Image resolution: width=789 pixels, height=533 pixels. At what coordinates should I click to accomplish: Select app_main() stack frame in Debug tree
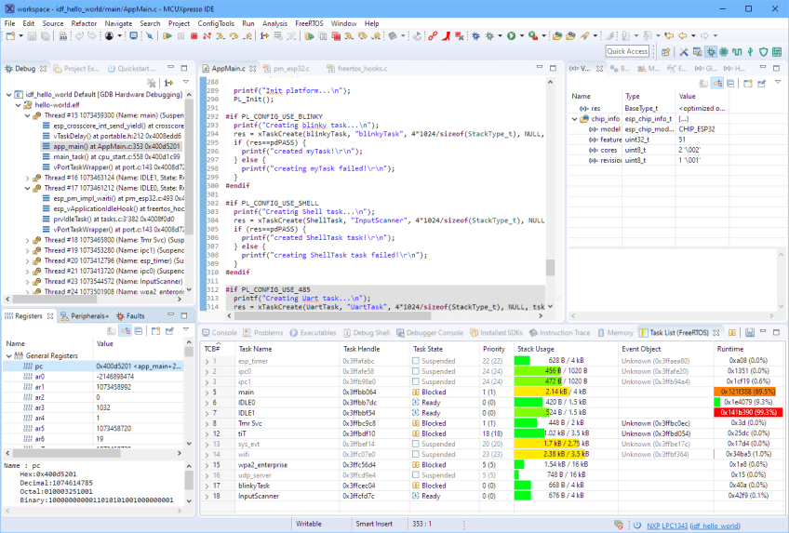pos(112,146)
